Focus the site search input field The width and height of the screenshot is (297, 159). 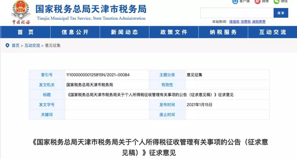237,13
